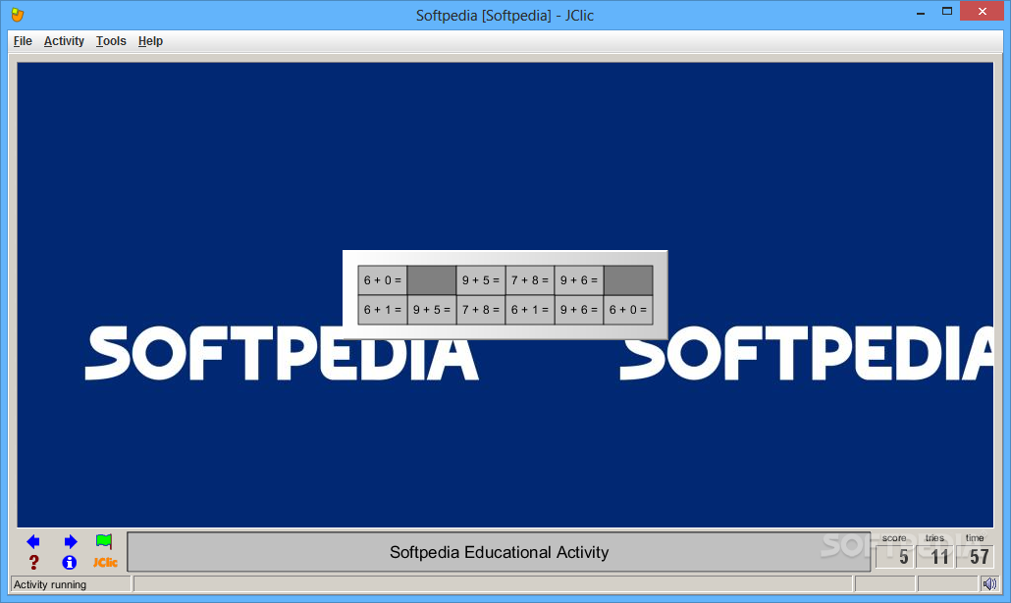The image size is (1011, 603).
Task: Click the "Softpedia Educational Activity" message box
Action: coord(499,552)
